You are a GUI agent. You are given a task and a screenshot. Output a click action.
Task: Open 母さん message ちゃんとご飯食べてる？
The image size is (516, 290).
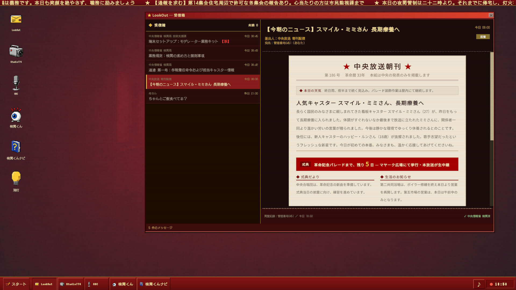coord(203,96)
